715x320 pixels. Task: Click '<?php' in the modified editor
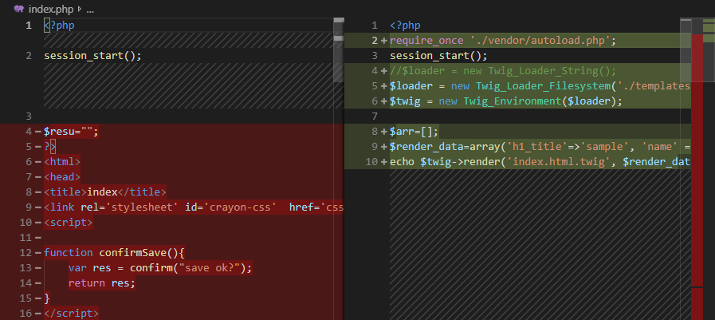point(405,26)
